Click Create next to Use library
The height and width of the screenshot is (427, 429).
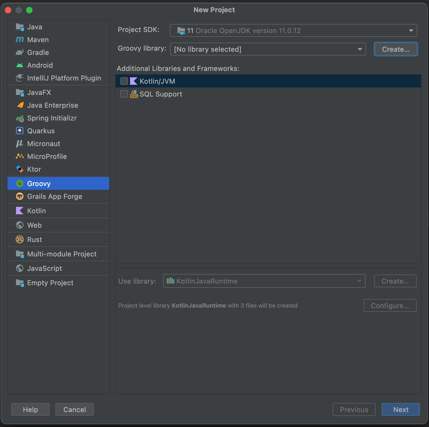tap(395, 281)
